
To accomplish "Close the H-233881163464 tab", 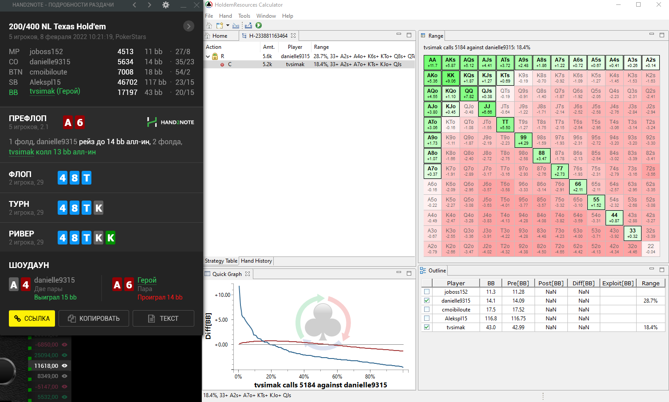I will coord(293,35).
